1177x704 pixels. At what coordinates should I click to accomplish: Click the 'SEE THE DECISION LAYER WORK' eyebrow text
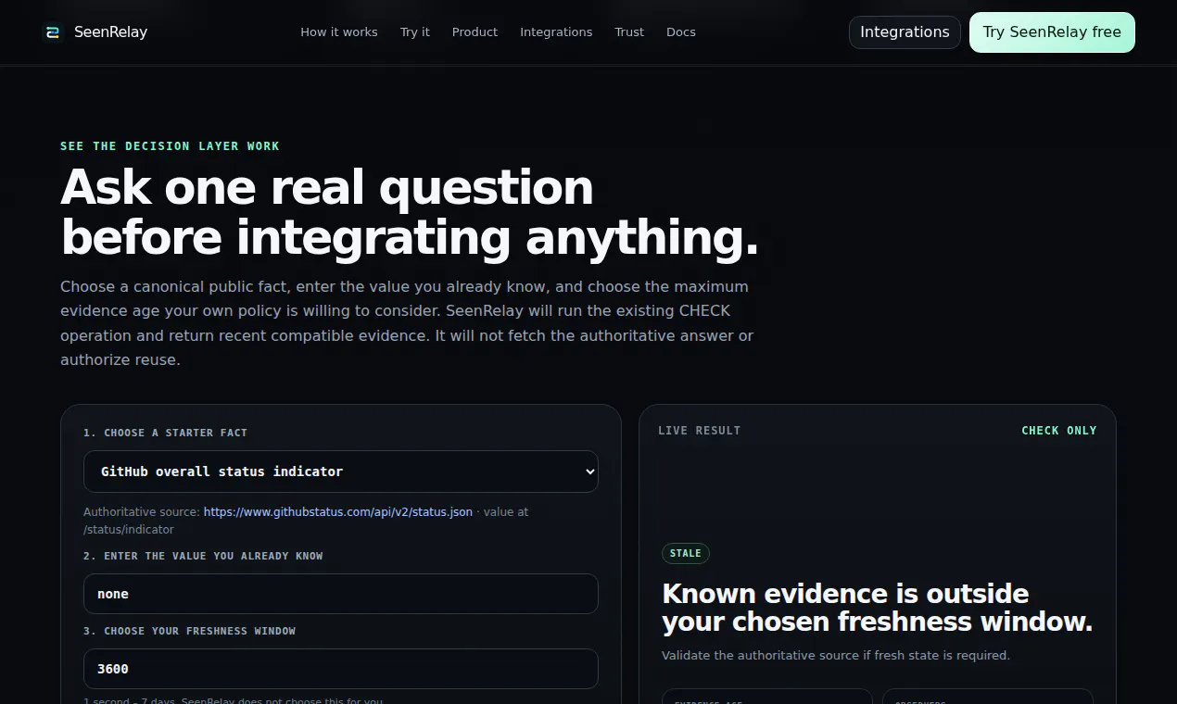[x=170, y=146]
